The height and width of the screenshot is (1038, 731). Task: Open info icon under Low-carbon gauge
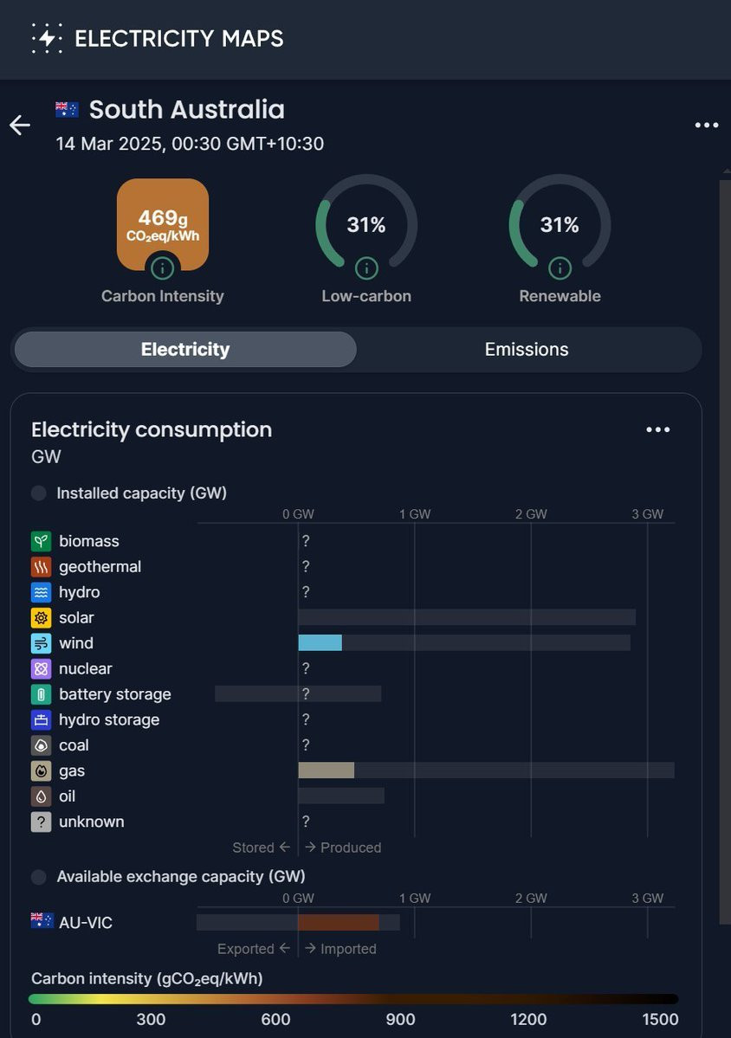pyautogui.click(x=366, y=268)
